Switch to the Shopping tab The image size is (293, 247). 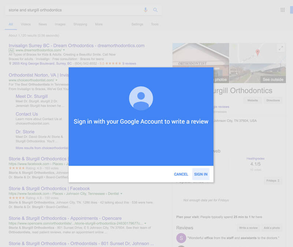(x=80, y=24)
